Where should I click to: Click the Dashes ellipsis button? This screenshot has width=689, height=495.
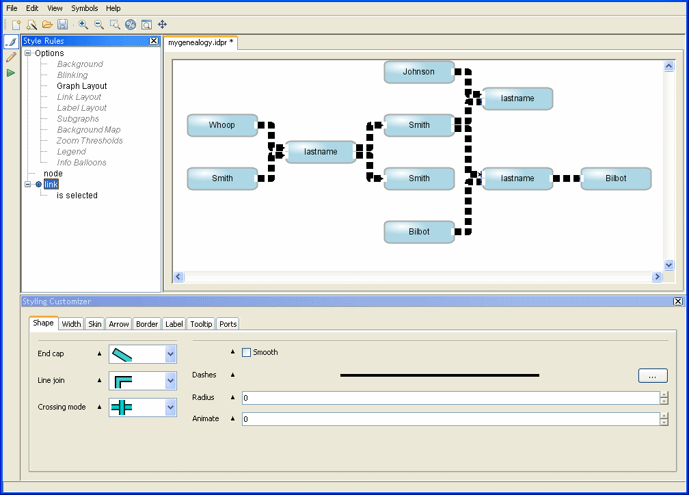(653, 375)
